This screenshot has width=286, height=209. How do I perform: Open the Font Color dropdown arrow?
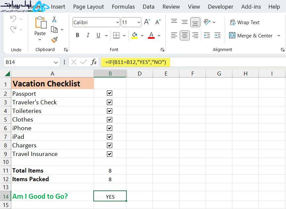coord(159,35)
